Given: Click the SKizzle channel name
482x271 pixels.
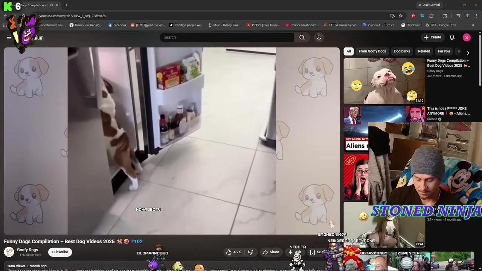Looking at the screenshot, I should pyautogui.click(x=432, y=119).
